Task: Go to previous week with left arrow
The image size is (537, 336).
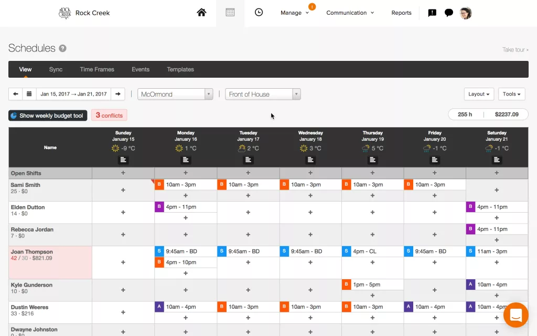Action: tap(16, 94)
